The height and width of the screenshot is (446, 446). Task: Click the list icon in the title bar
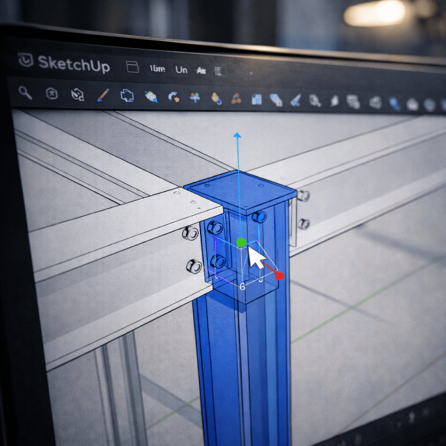click(x=219, y=71)
